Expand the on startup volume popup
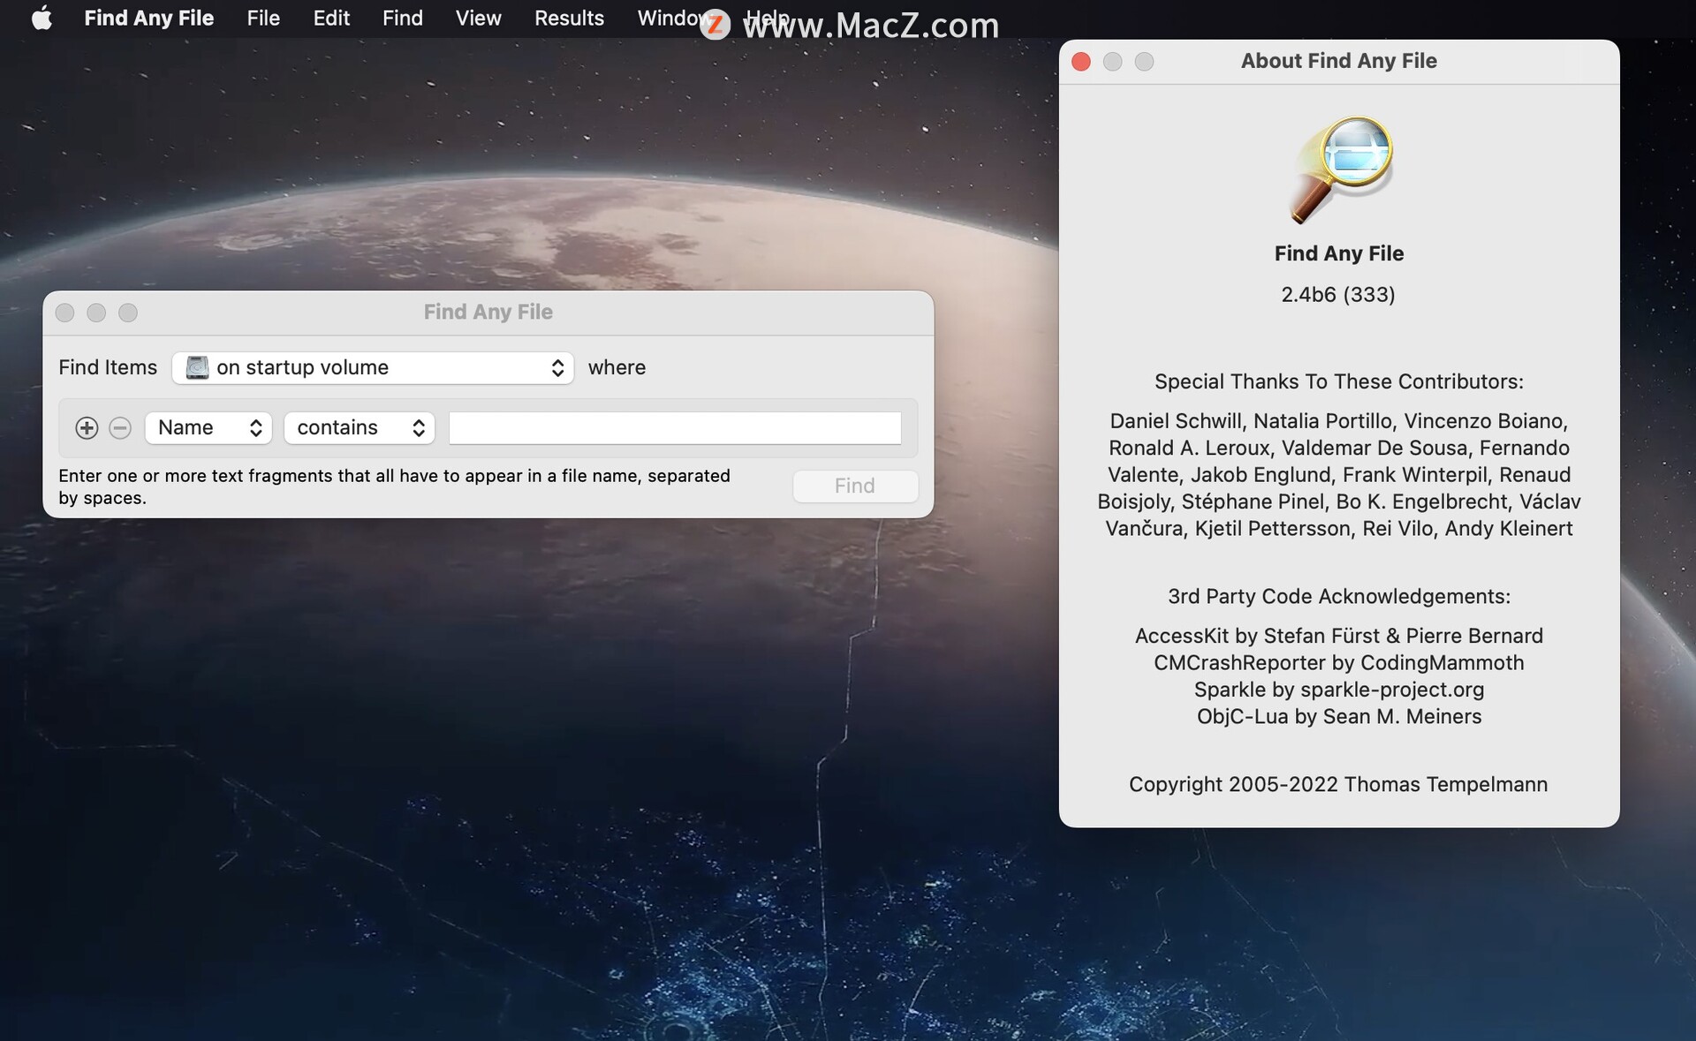Image resolution: width=1696 pixels, height=1041 pixels. [373, 367]
